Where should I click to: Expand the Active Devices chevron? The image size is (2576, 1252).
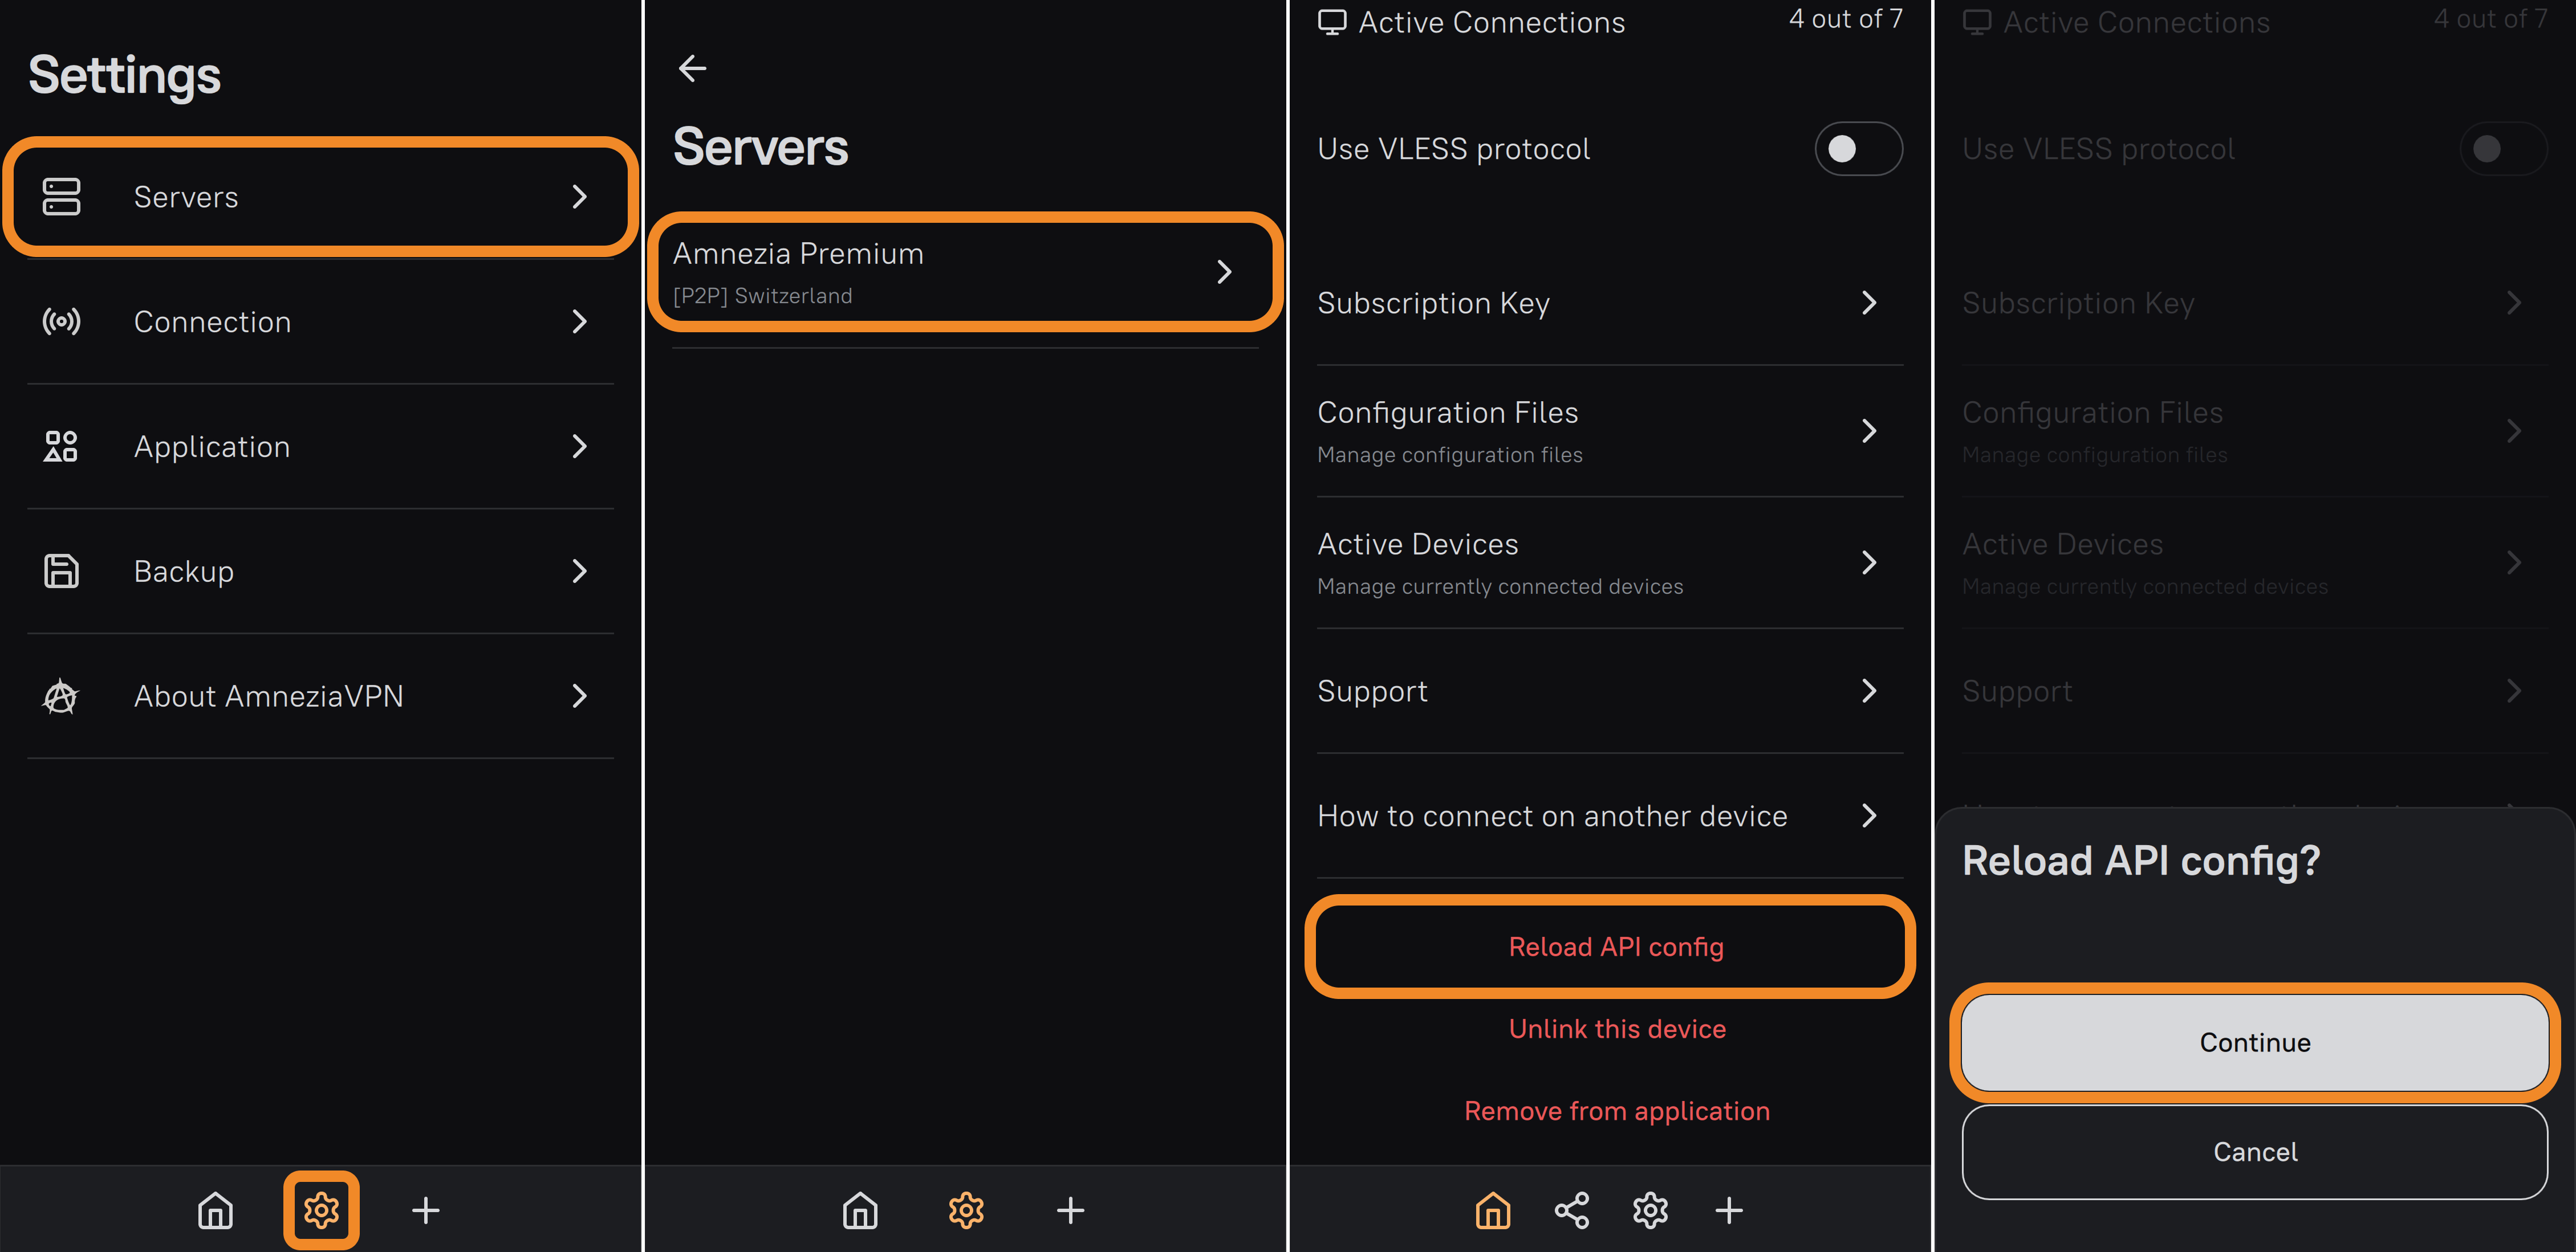coord(1868,562)
